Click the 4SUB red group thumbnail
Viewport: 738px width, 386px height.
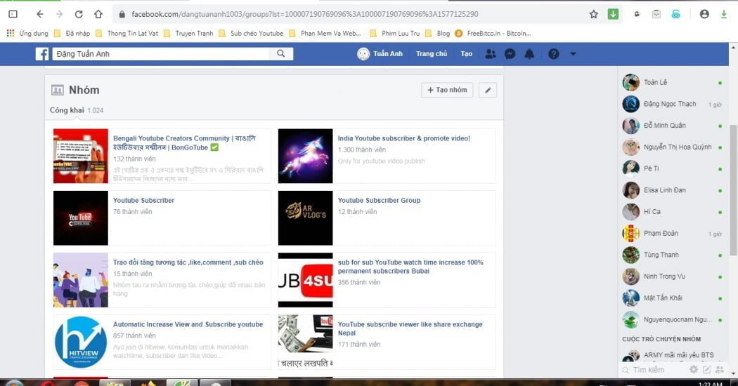point(305,280)
